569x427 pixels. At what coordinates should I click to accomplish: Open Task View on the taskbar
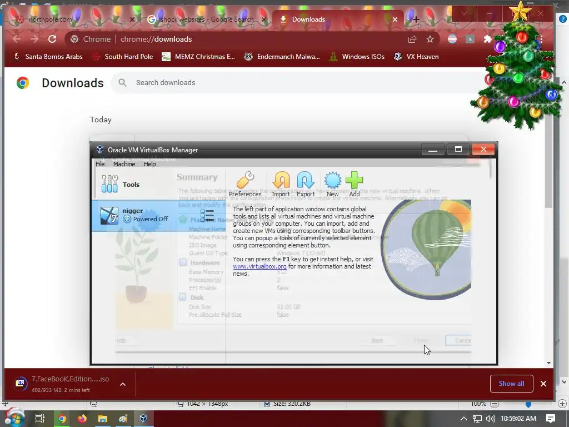[40, 419]
